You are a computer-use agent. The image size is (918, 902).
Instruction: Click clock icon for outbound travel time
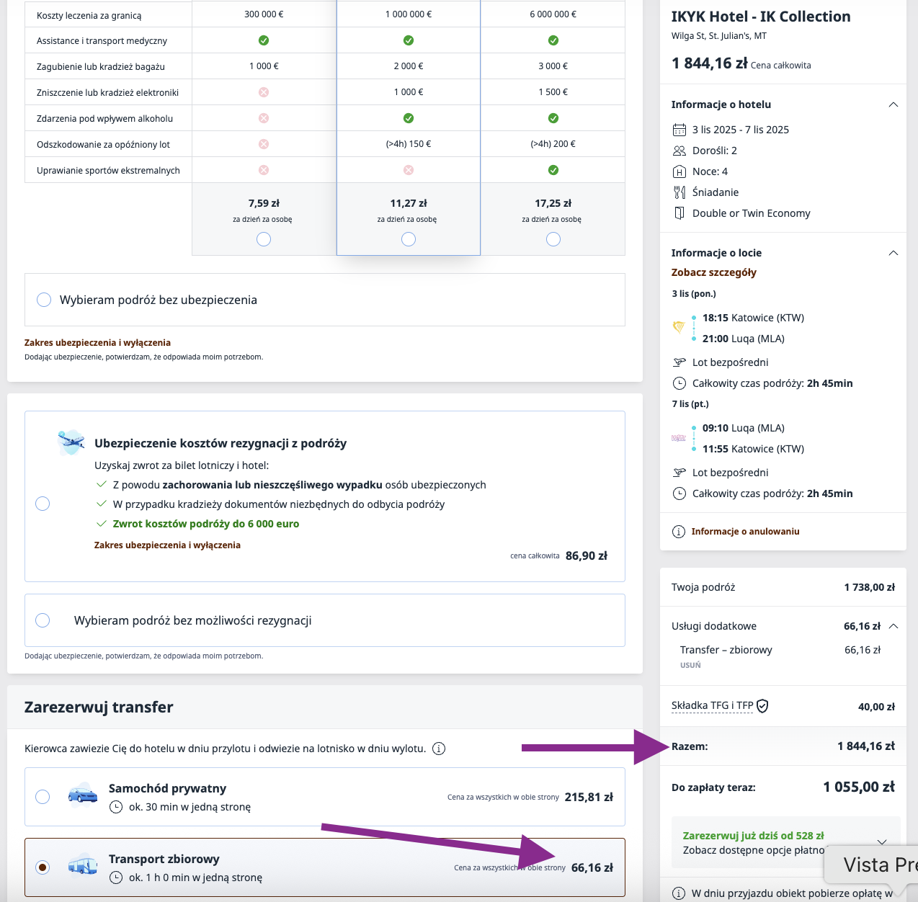(679, 383)
